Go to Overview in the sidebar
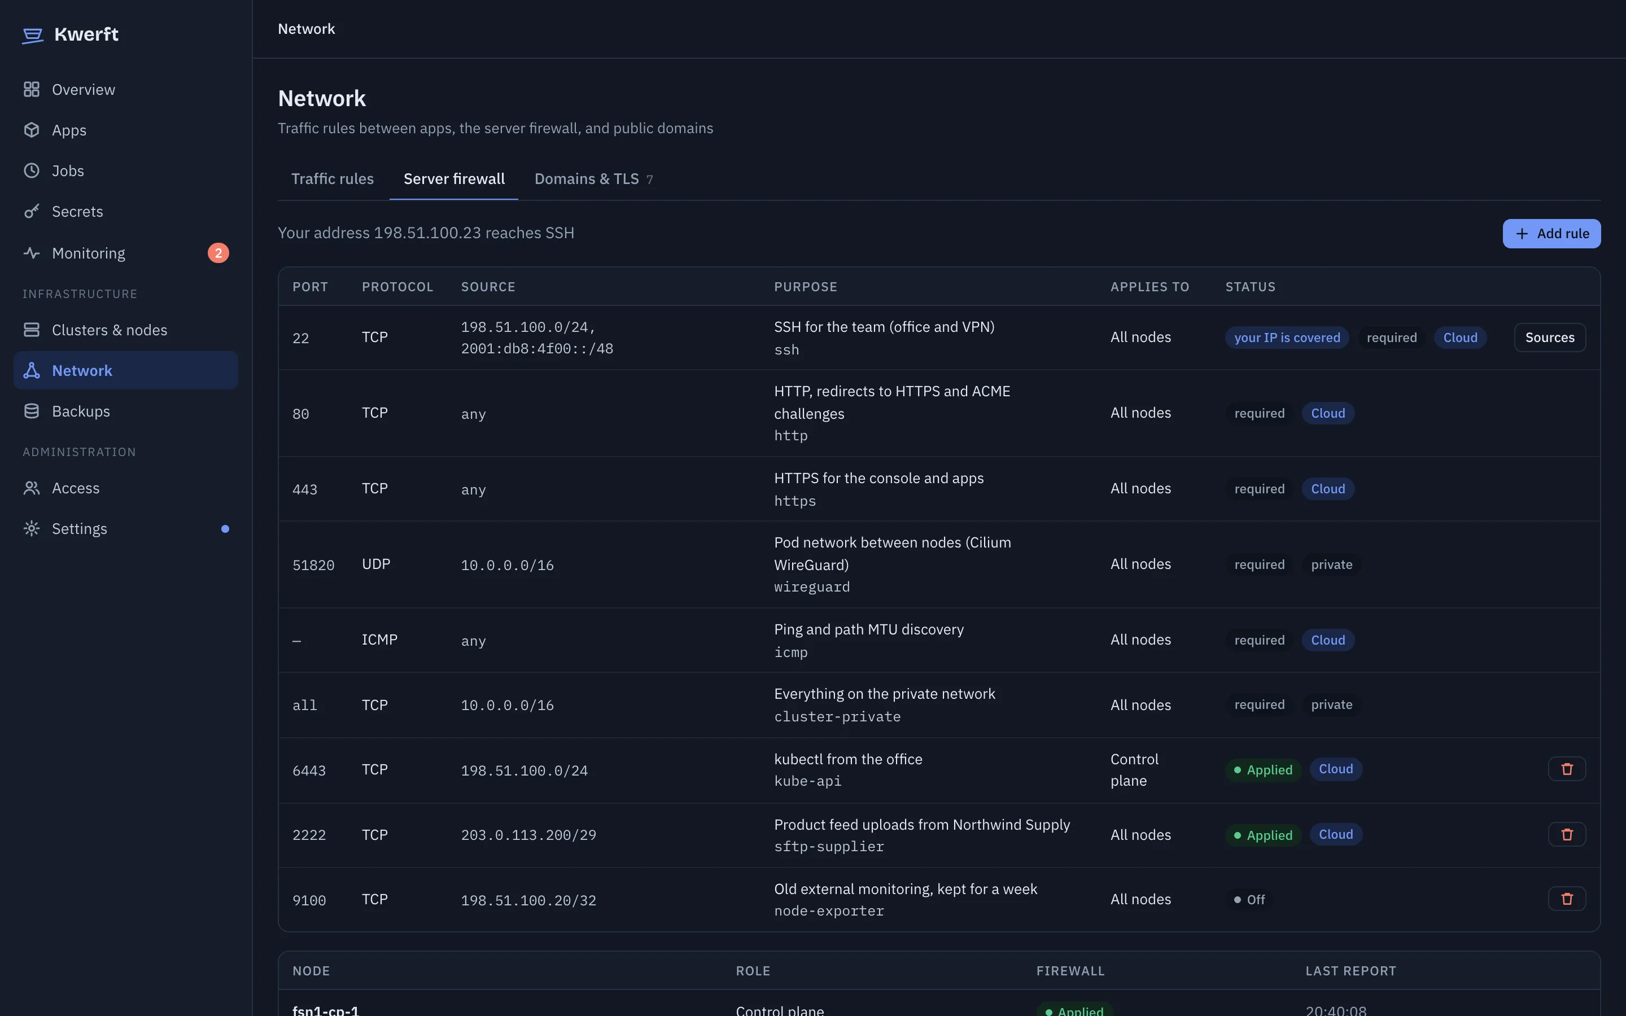This screenshot has width=1626, height=1016. [126, 89]
